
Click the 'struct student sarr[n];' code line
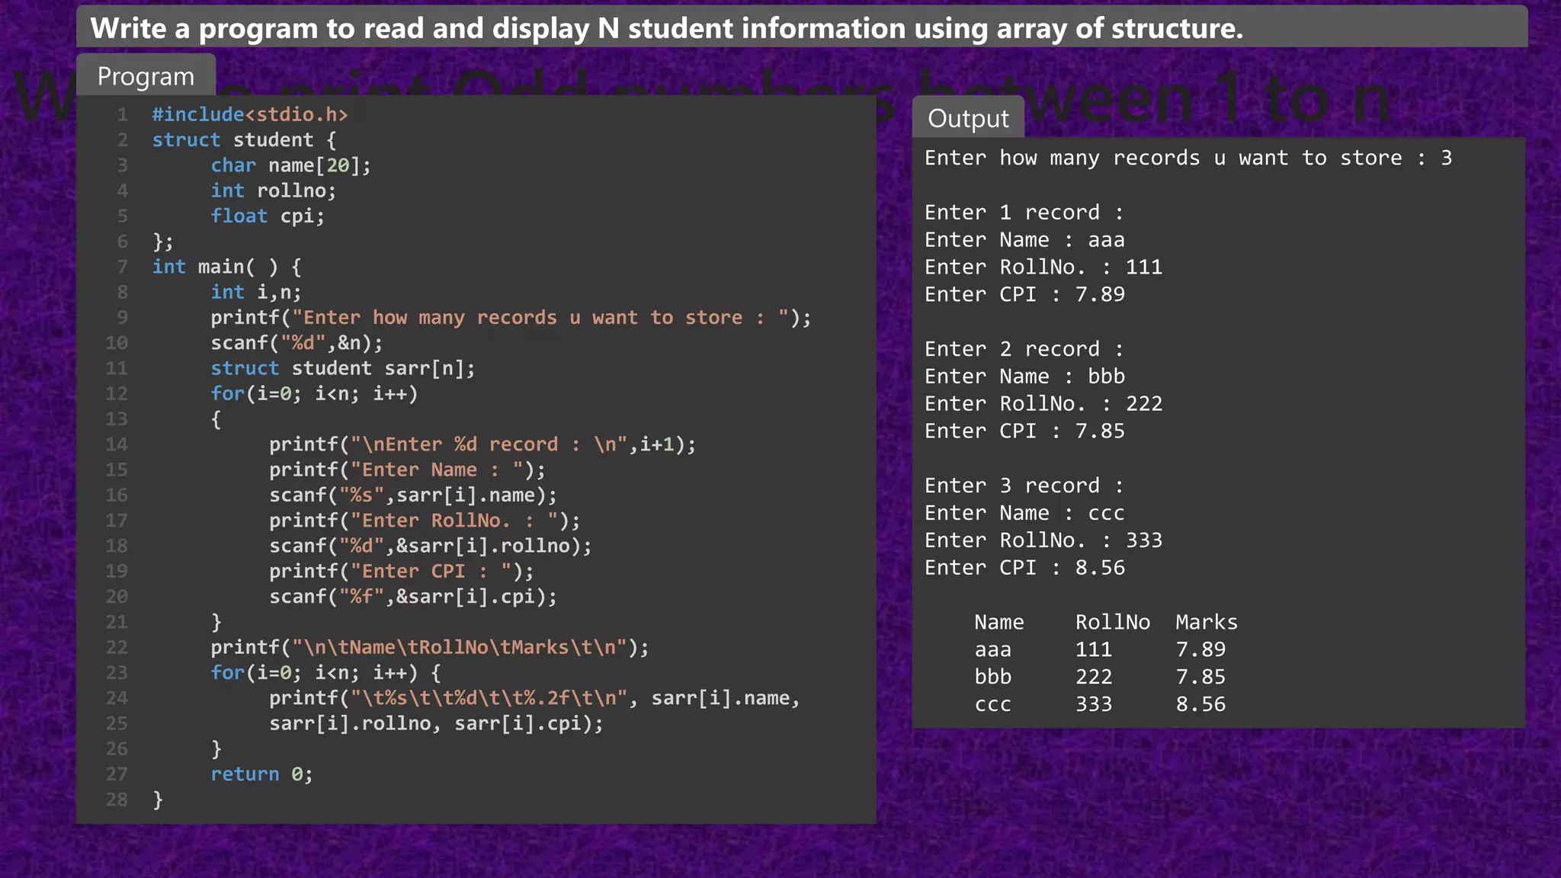(343, 368)
